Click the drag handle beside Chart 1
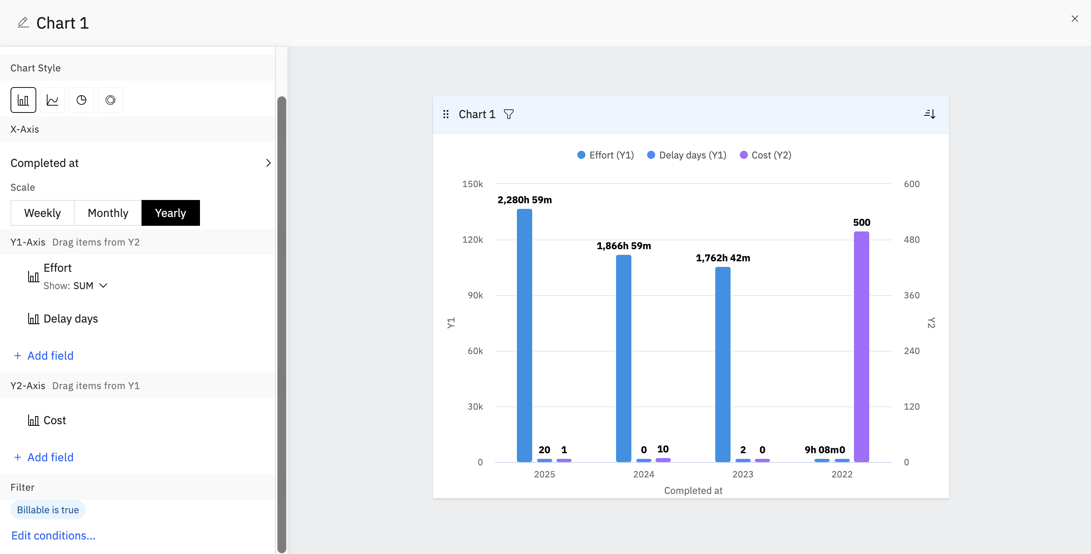The width and height of the screenshot is (1091, 554). 446,115
